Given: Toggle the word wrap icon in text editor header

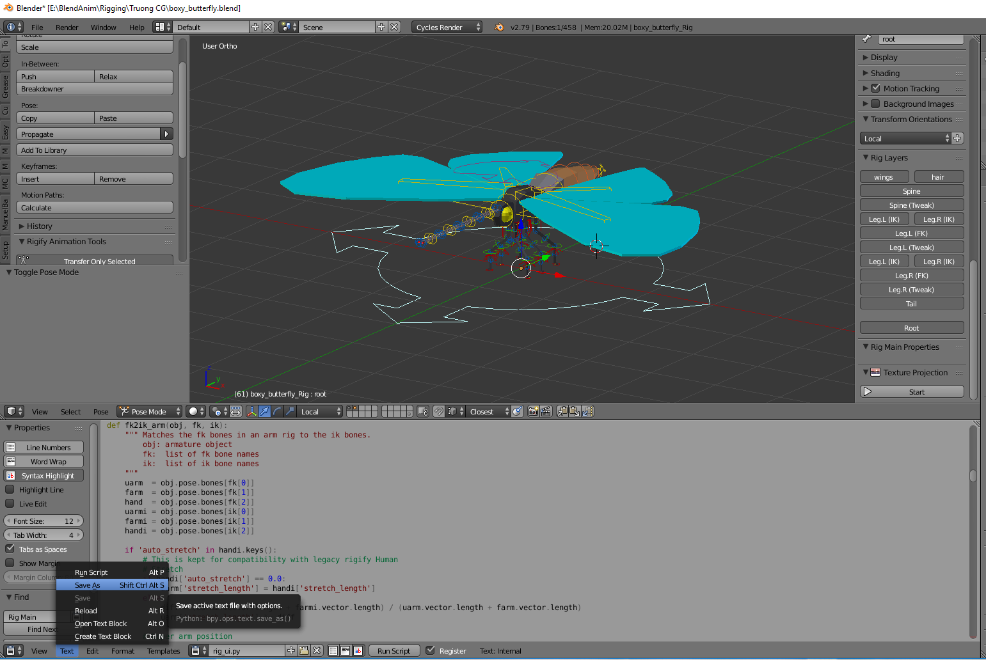Looking at the screenshot, I should tap(346, 650).
